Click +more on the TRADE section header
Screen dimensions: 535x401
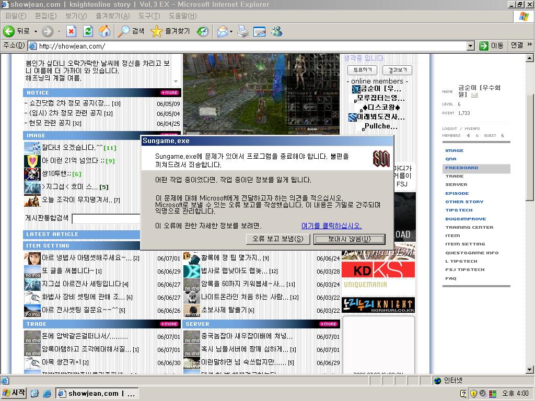tap(169, 324)
